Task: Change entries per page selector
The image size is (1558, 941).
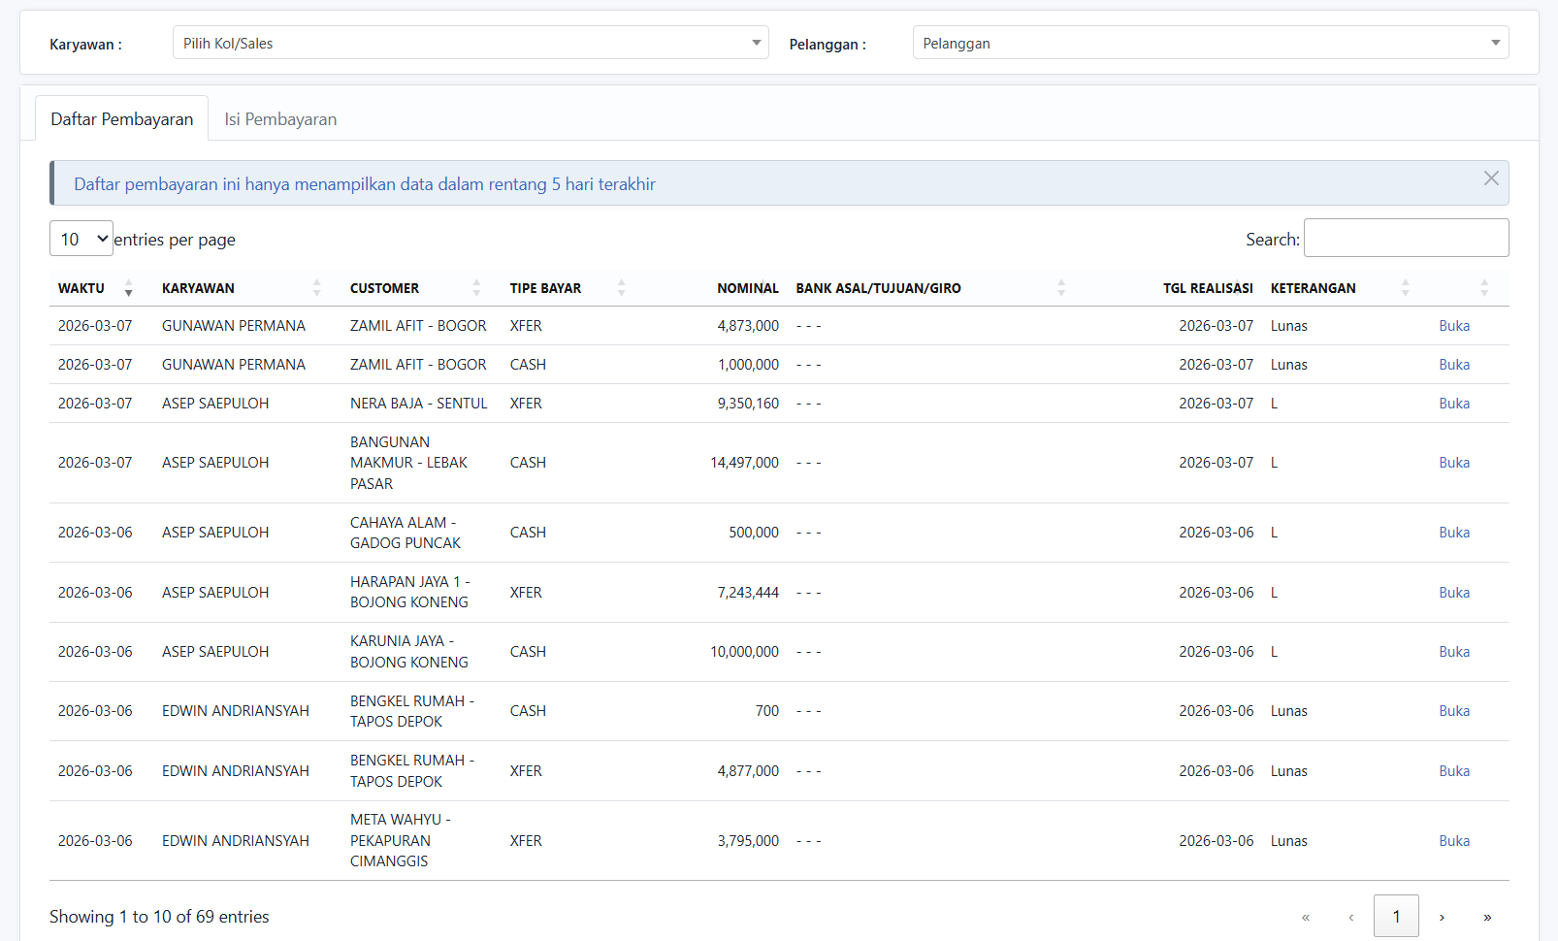Action: click(81, 239)
